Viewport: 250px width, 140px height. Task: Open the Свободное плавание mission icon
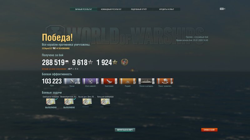51,102
